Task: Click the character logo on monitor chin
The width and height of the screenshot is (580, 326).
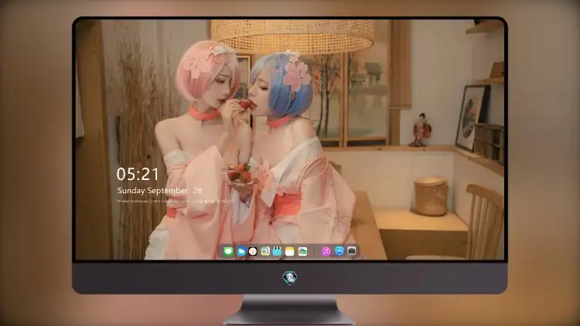Action: (x=290, y=277)
